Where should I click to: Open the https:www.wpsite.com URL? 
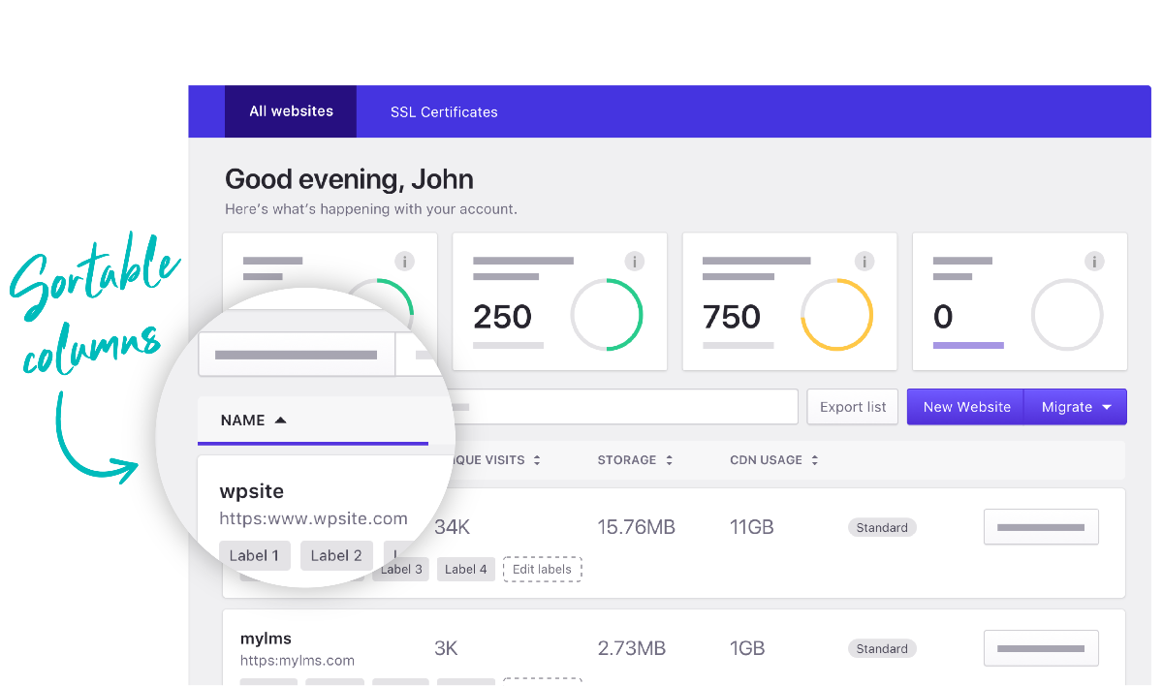pos(313,518)
